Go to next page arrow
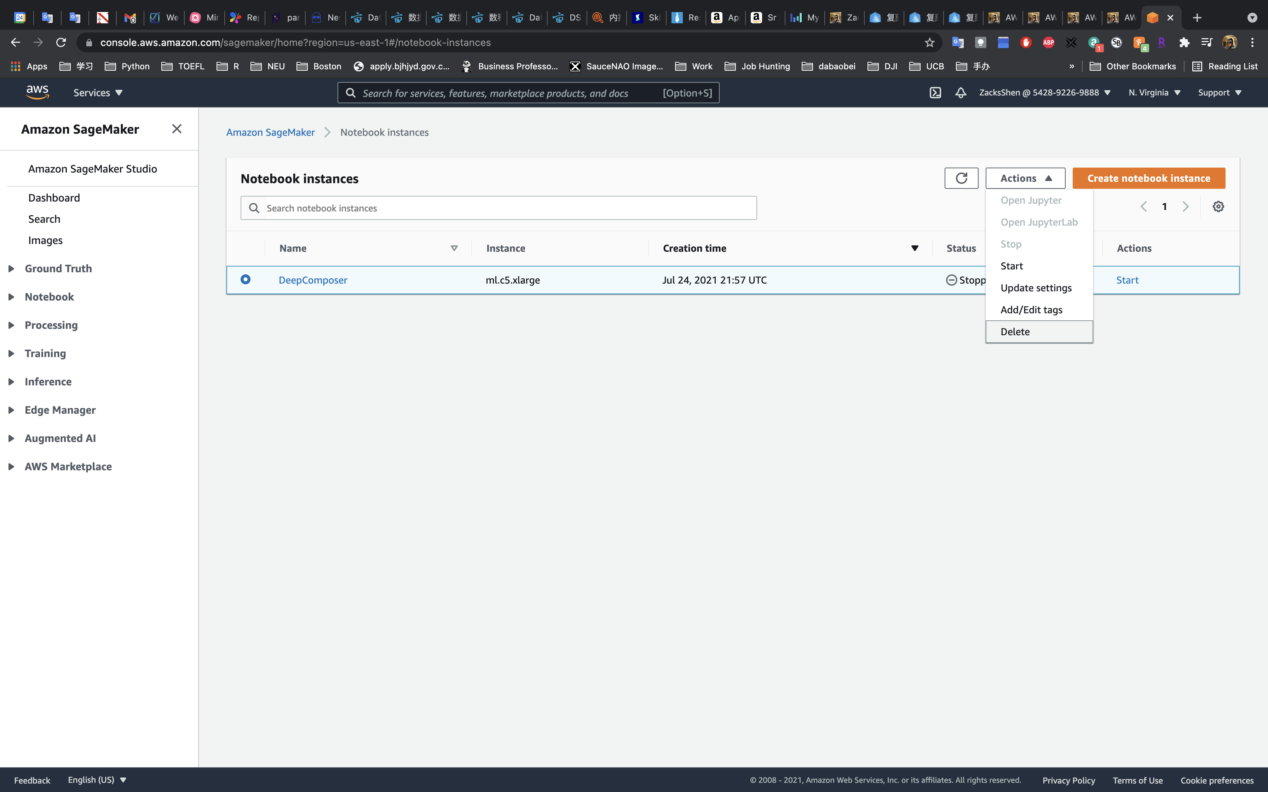Viewport: 1268px width, 792px height. (x=1186, y=206)
